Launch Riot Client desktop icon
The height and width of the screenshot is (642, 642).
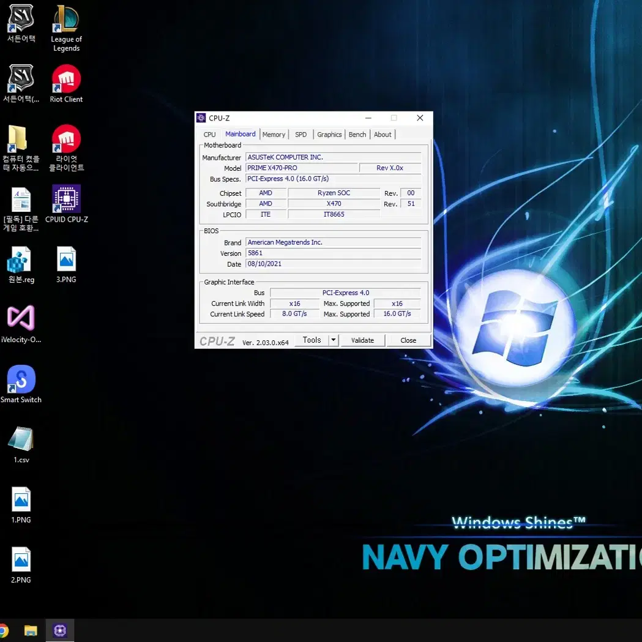66,83
